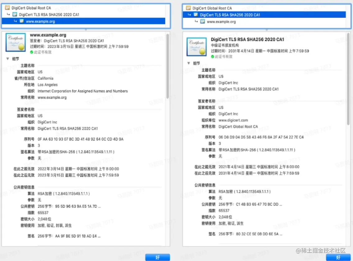Click Los Angeles value
This screenshot has width=353, height=261.
point(48,85)
